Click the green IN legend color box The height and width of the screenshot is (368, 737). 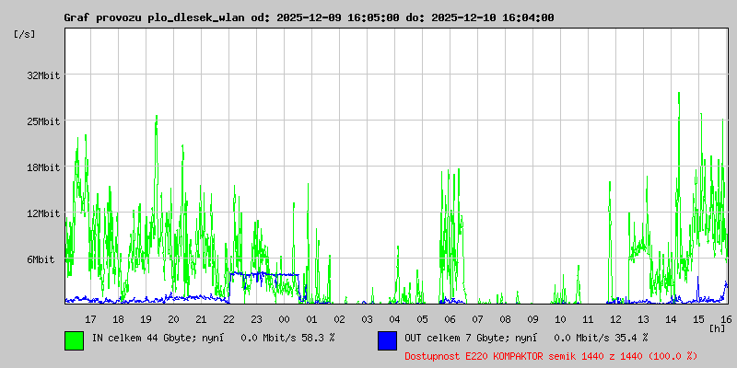[x=75, y=340]
